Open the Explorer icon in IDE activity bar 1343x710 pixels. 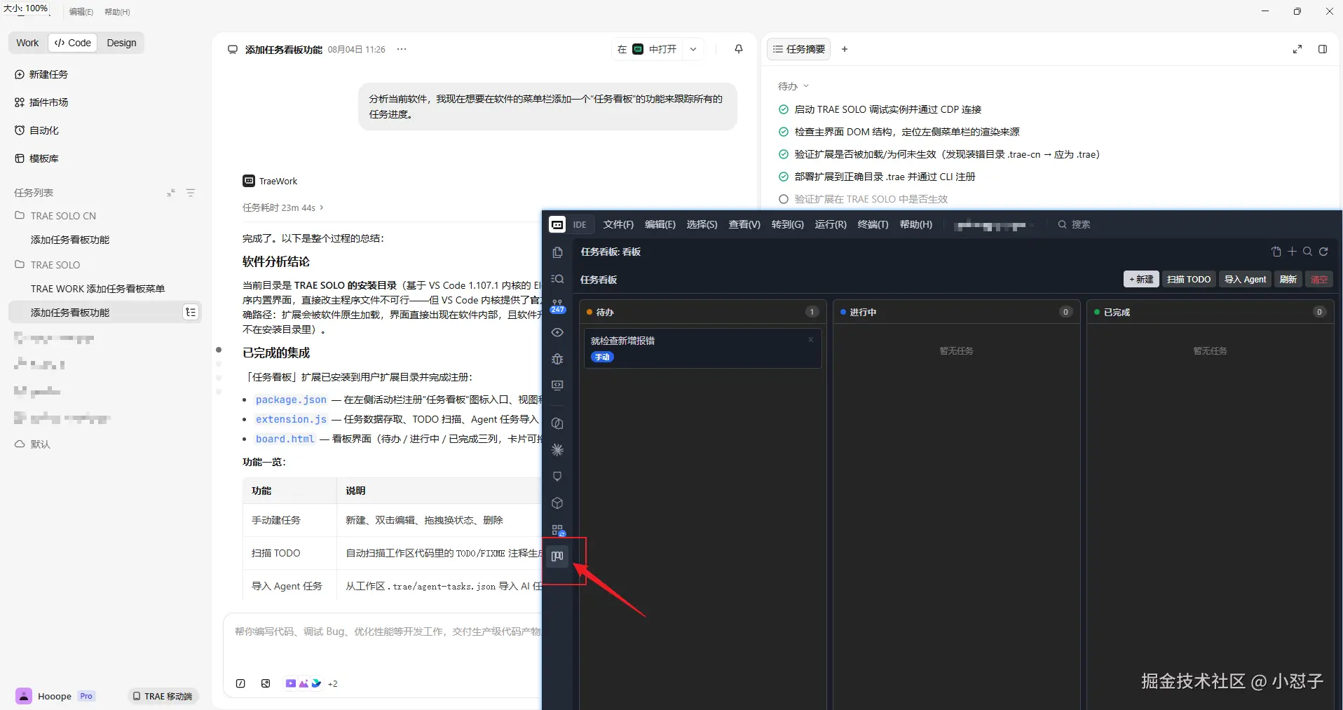[557, 252]
